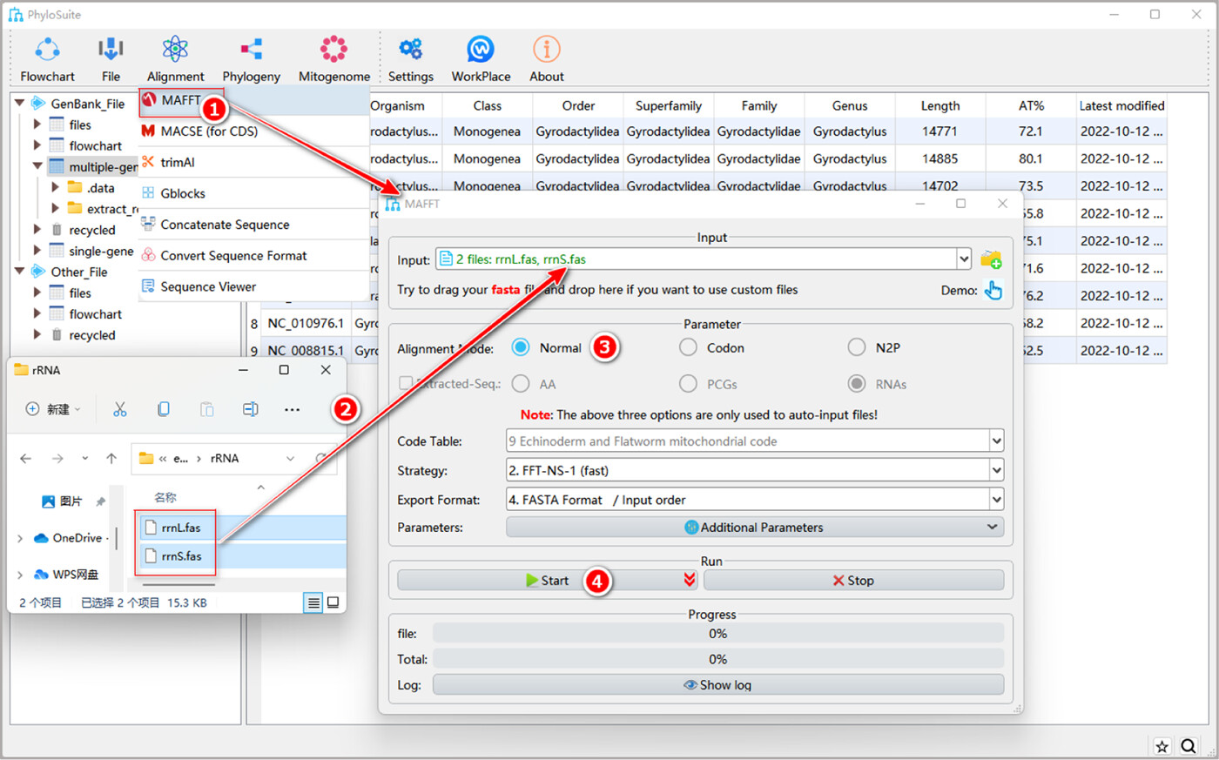Select the recycled item under Other_File
The height and width of the screenshot is (760, 1219).
click(x=92, y=335)
